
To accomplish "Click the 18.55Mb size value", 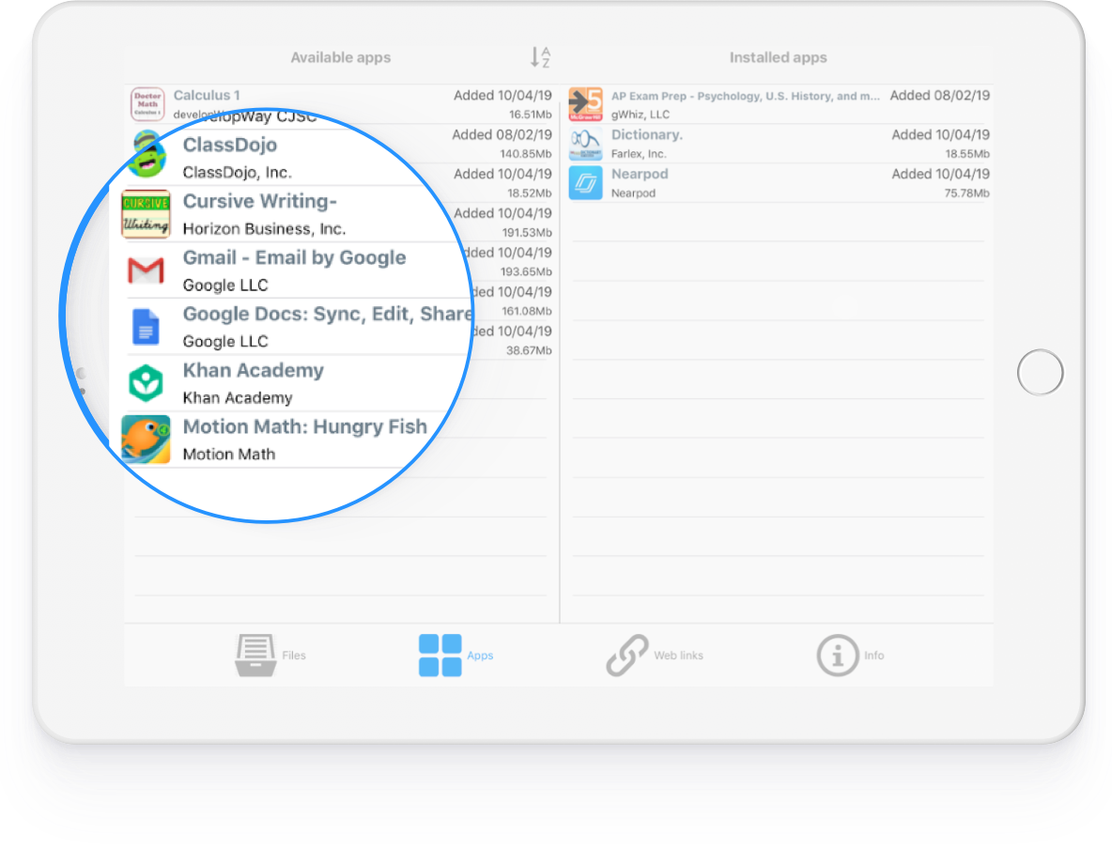I will (x=966, y=154).
